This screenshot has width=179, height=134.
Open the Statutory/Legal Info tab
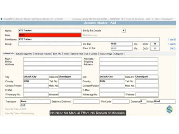coord(24,54)
